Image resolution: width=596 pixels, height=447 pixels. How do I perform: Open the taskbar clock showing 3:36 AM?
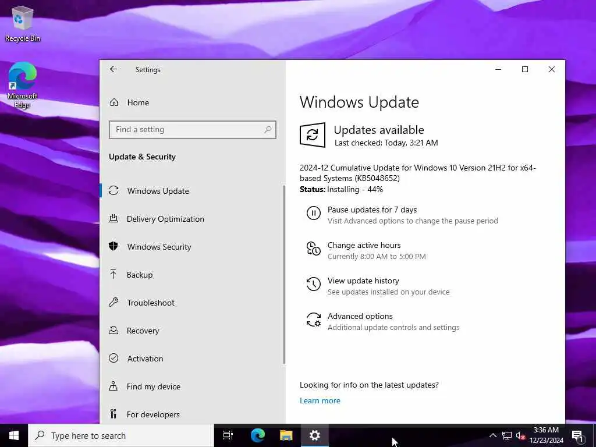click(x=547, y=435)
